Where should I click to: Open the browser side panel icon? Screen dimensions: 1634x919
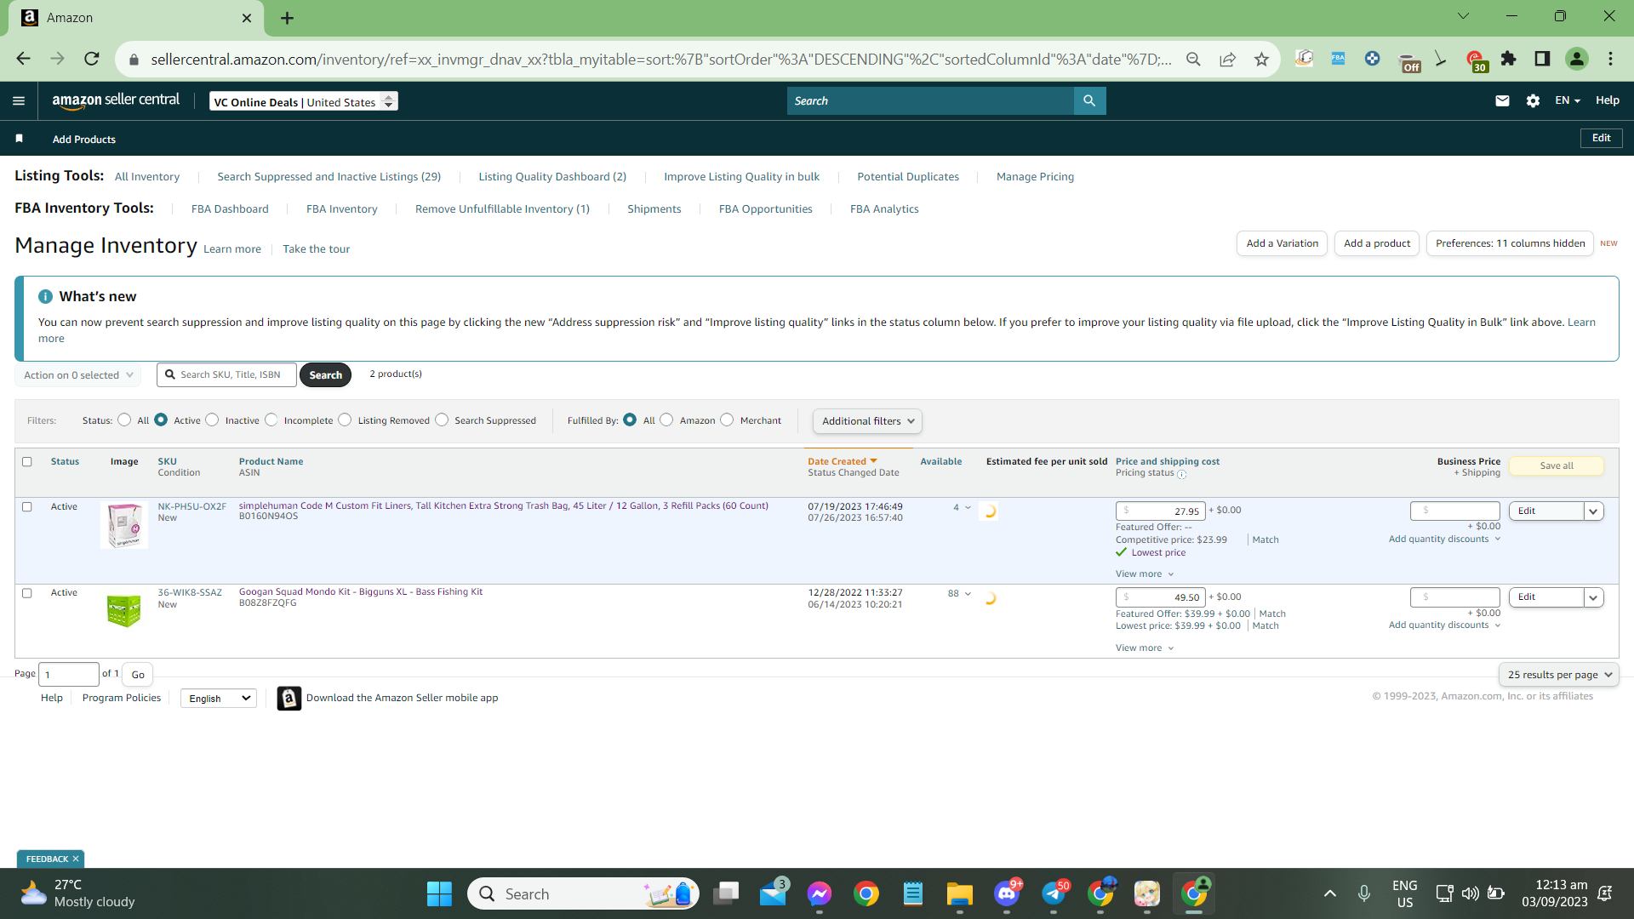pos(1542,59)
